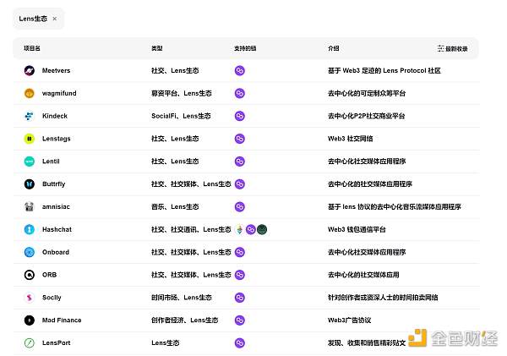This screenshot has width=507, height=356.
Task: Click the Soclly project logo
Action: [30, 298]
